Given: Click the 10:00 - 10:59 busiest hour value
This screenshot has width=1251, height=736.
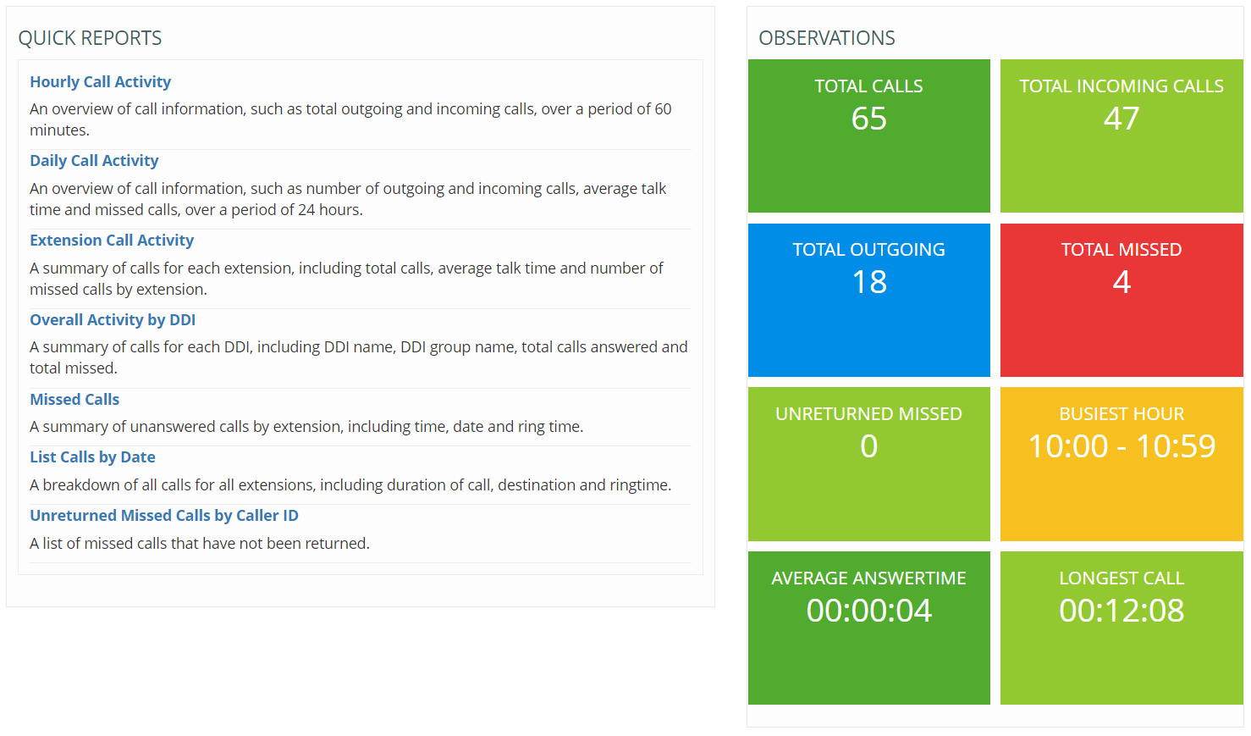Looking at the screenshot, I should (x=1121, y=446).
